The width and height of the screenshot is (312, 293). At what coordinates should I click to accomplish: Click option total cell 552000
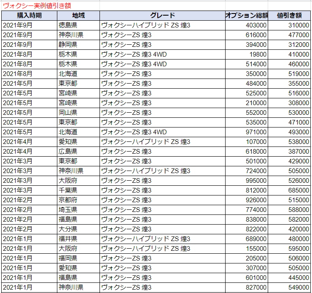247,113
